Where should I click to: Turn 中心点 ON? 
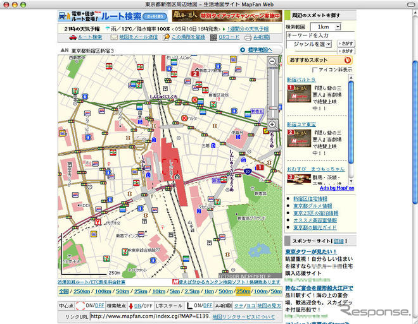[89, 306]
